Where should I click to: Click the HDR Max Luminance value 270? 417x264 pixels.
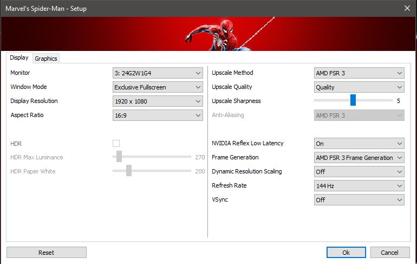(x=200, y=157)
